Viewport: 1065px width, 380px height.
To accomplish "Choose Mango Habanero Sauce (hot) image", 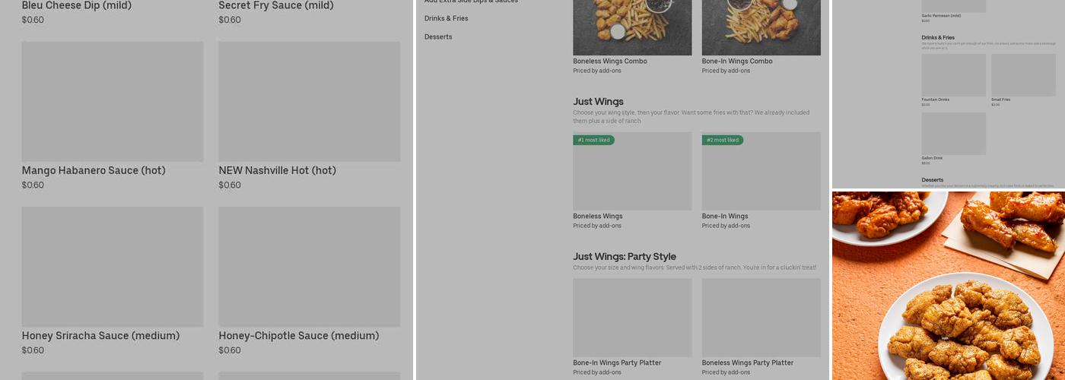I will [113, 101].
